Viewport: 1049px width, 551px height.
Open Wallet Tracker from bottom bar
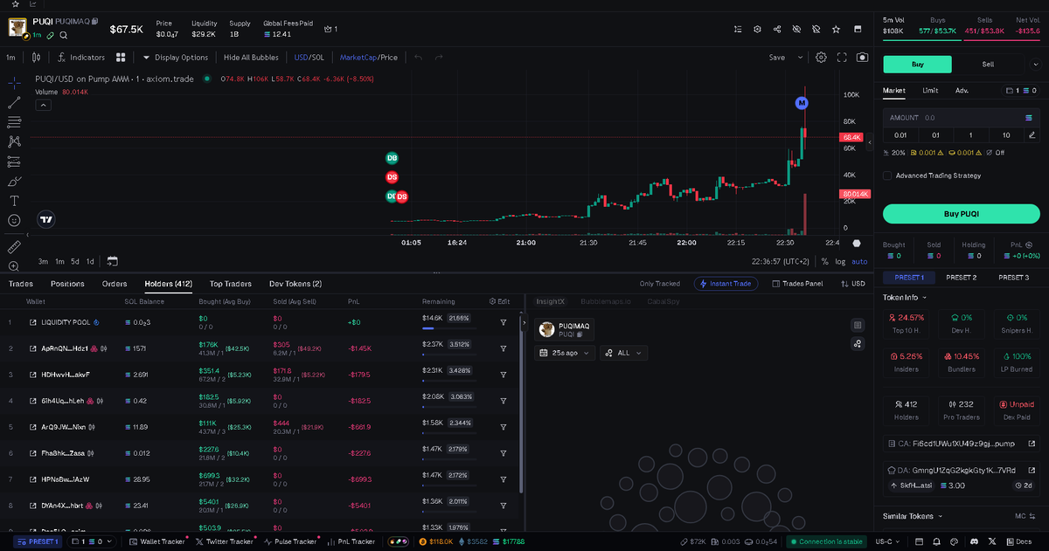point(156,541)
